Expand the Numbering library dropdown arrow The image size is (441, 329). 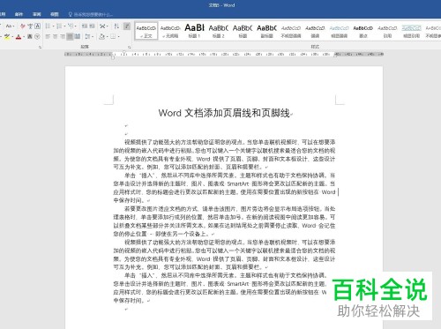(x=64, y=26)
